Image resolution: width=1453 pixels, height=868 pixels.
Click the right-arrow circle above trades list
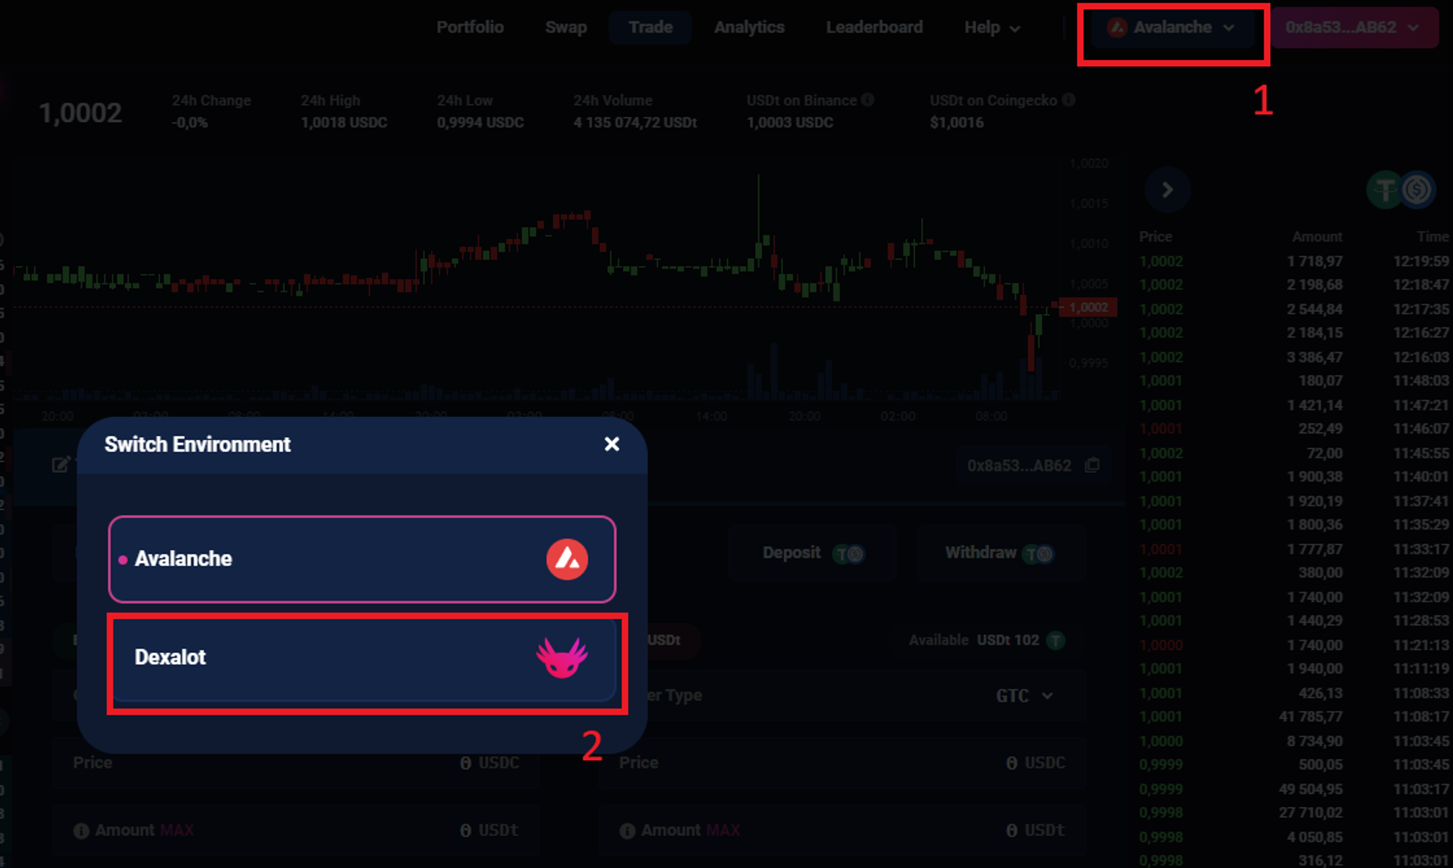pyautogui.click(x=1167, y=190)
